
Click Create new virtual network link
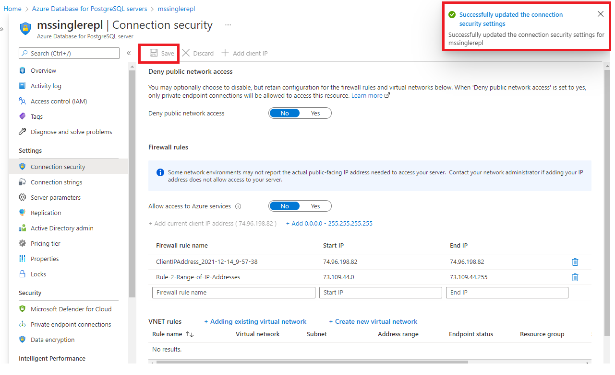coord(373,321)
